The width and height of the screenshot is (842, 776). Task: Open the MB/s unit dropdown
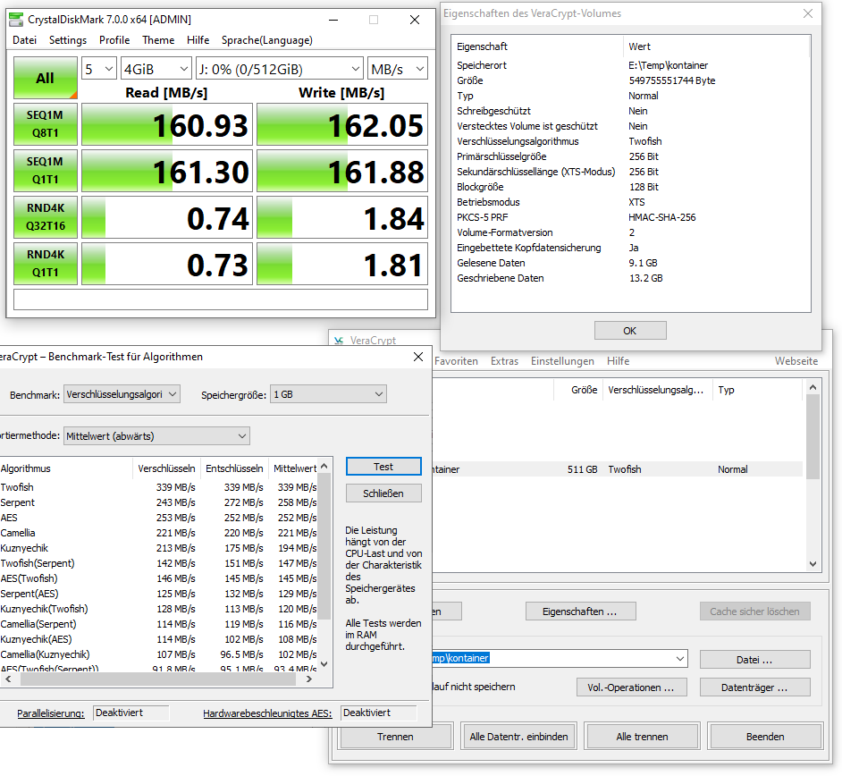[x=398, y=69]
